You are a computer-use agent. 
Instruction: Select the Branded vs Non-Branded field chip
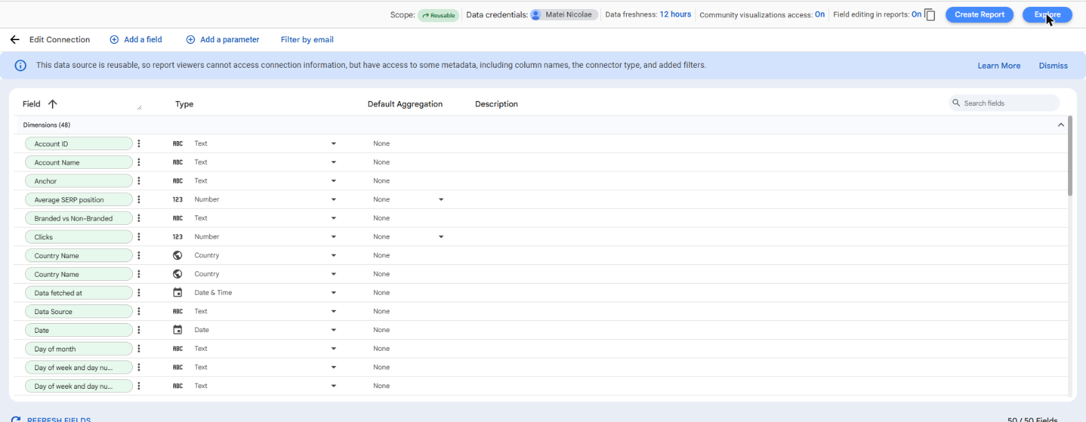pos(78,218)
